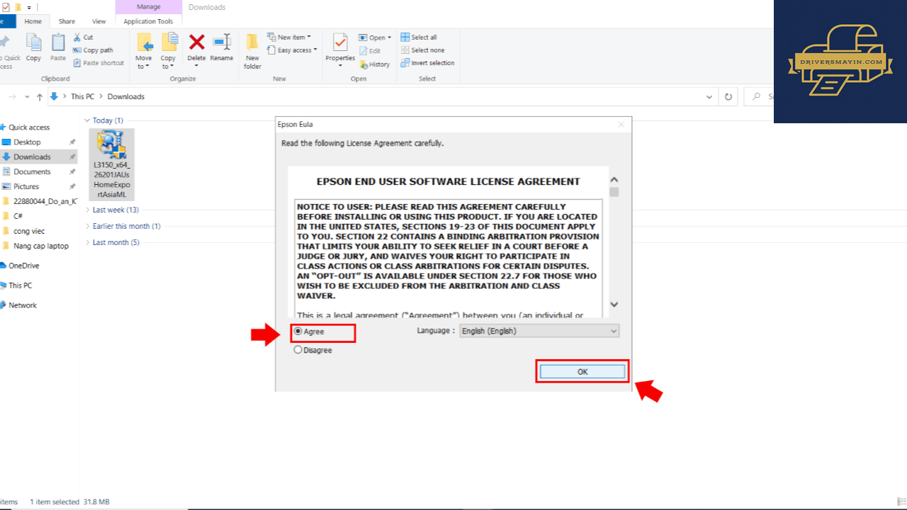Select This PC in the sidebar
Screen dimensions: 907x510
(20, 285)
